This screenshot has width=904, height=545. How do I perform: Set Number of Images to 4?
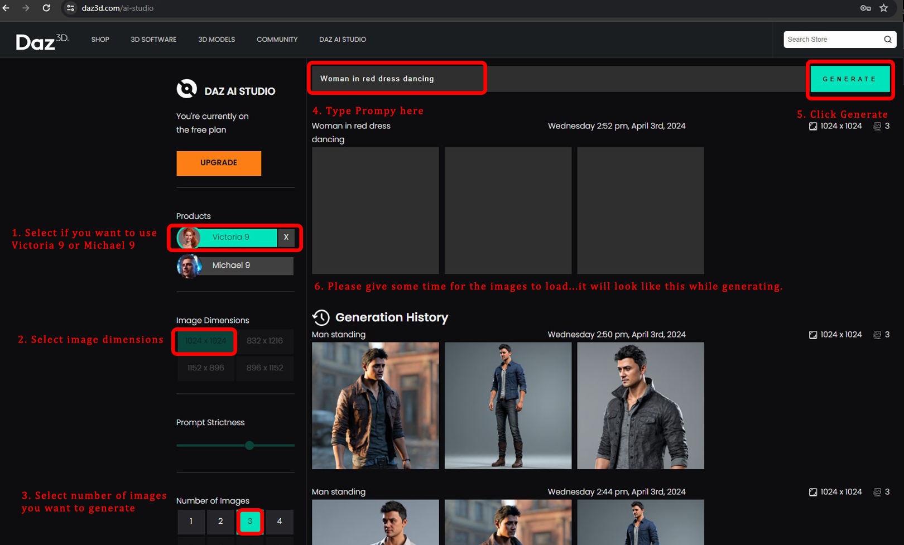[x=280, y=522]
